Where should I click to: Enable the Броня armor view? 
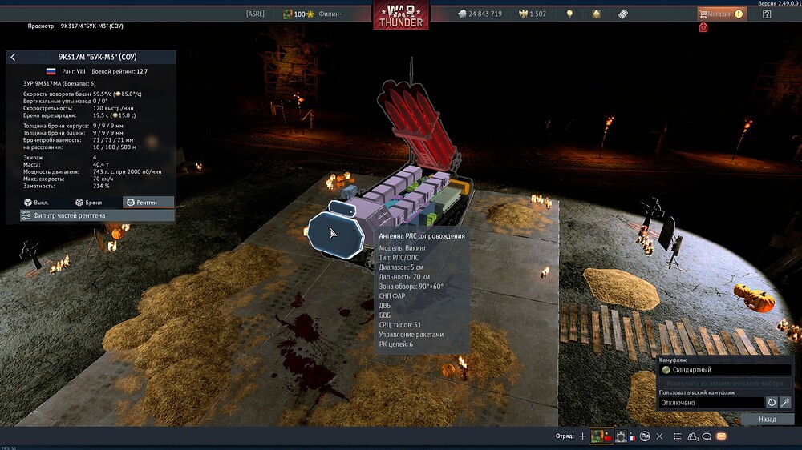88,203
